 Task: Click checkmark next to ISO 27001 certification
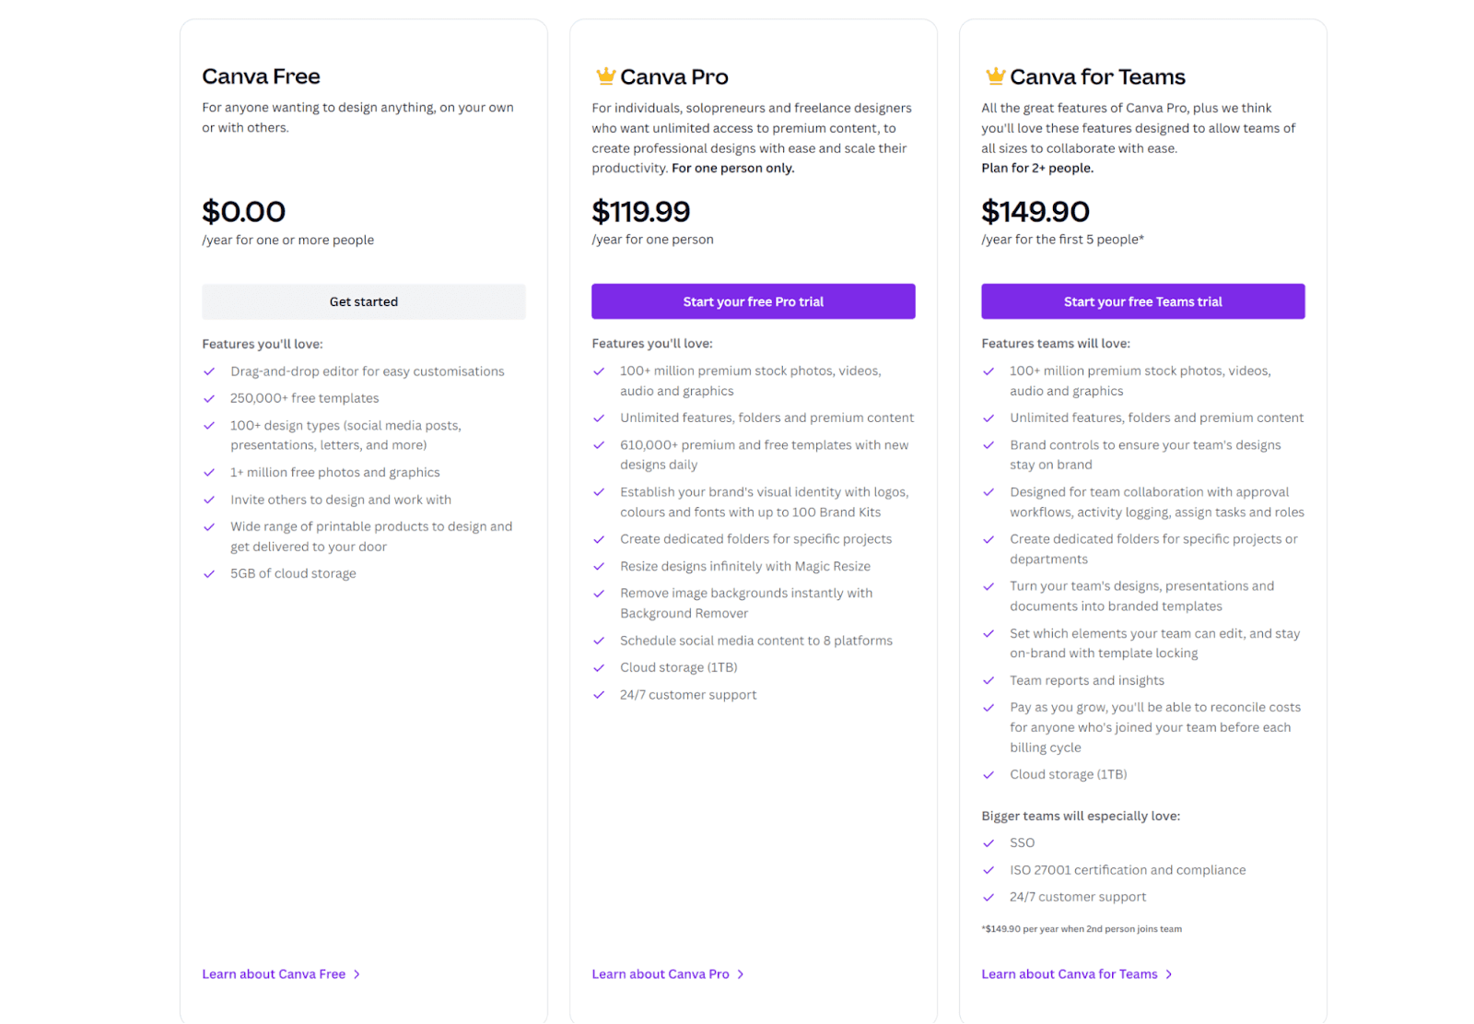point(989,870)
